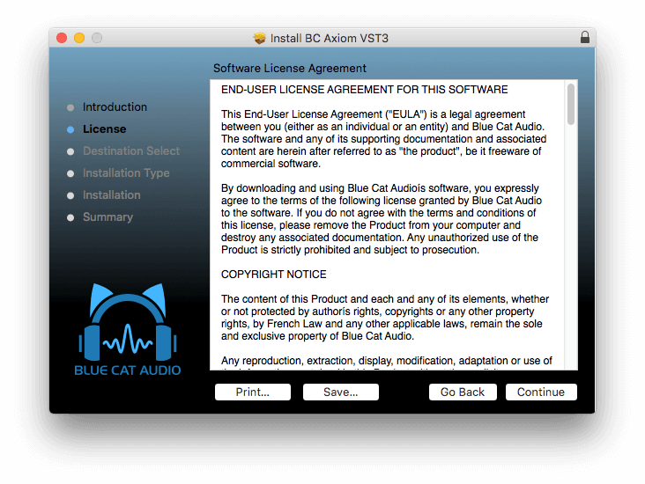Click the Installation Type step

126,173
